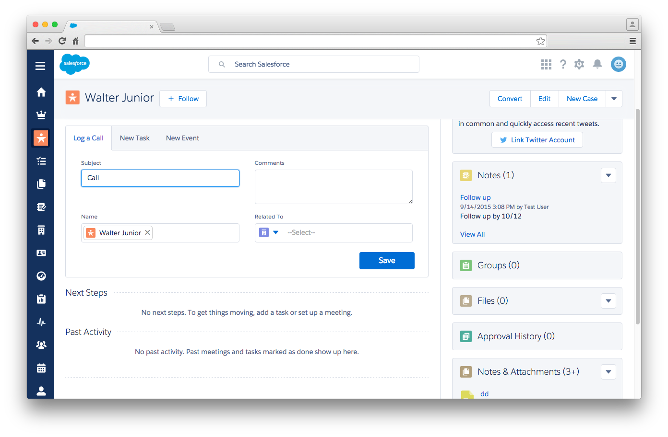Open the hamburger navigation menu in the sidebar

click(x=40, y=66)
